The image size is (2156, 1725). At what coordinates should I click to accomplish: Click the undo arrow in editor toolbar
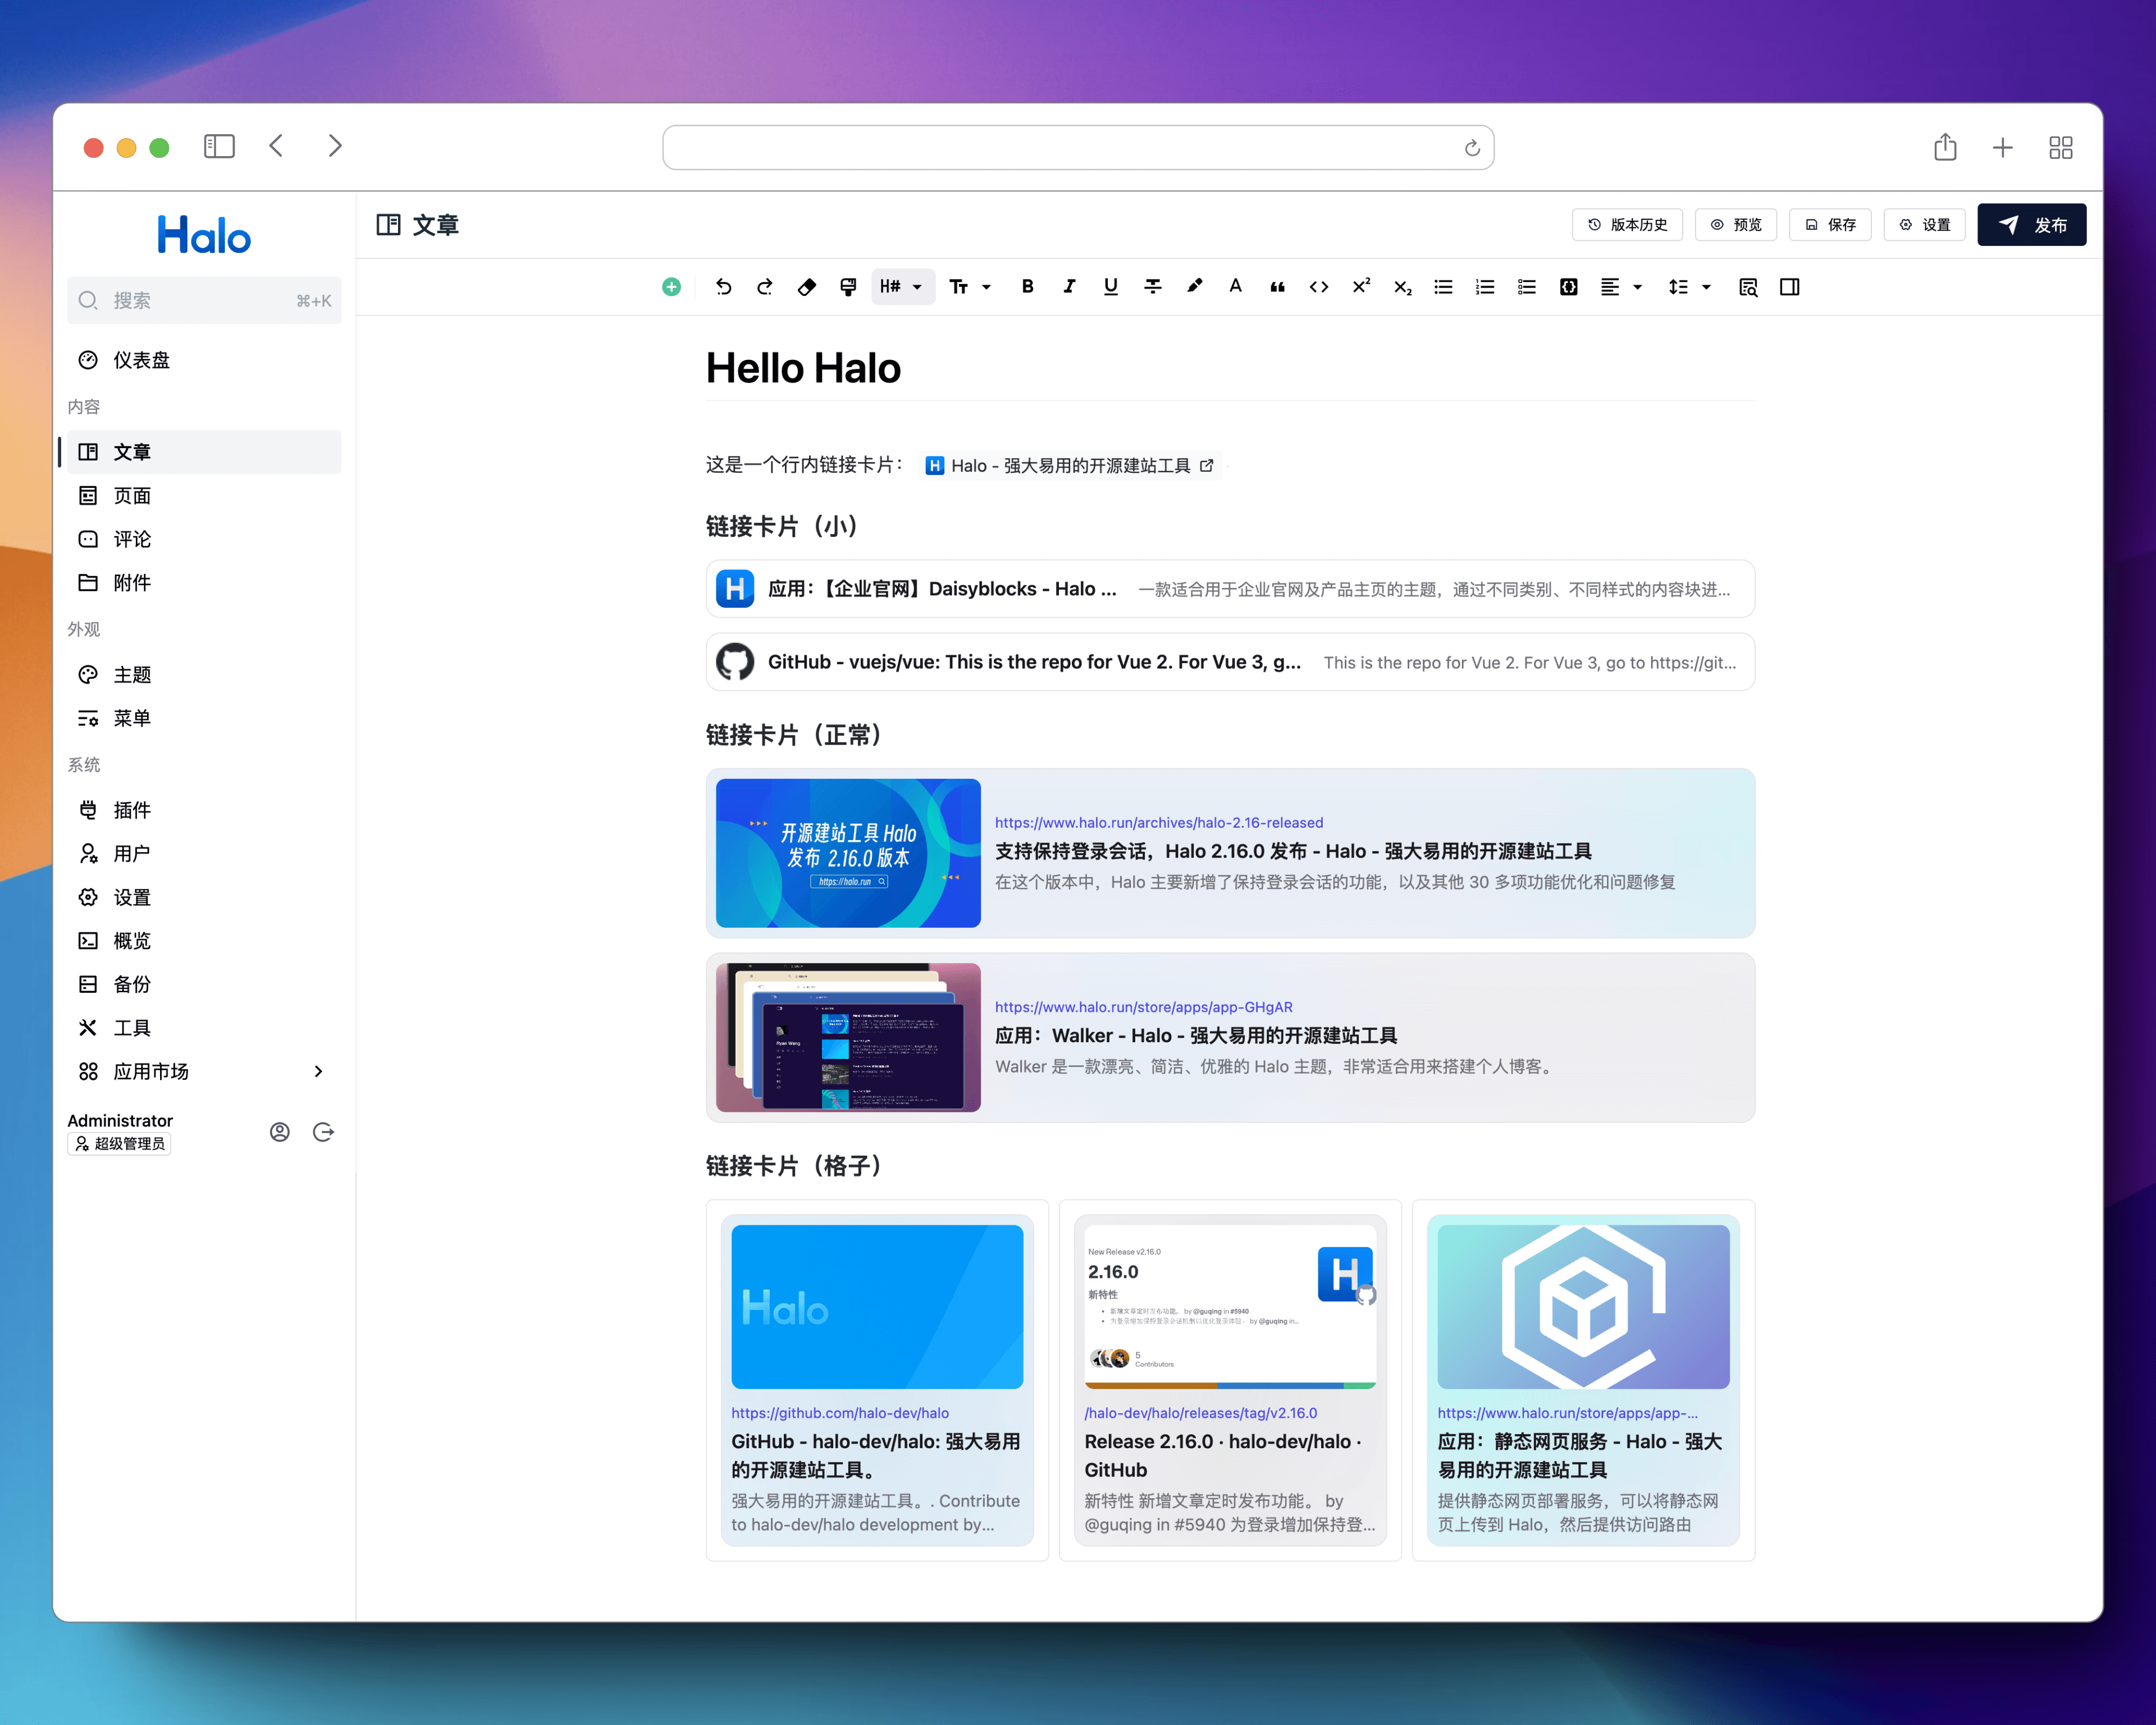click(x=723, y=287)
